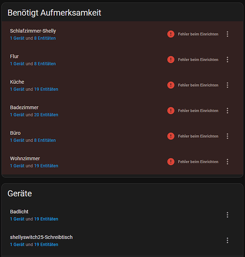Open the overflow menu for Badezimmer
Screen dimensions: 245x257
point(227,111)
